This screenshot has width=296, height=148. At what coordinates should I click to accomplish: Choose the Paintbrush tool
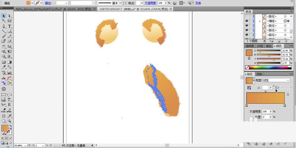coord(4,36)
